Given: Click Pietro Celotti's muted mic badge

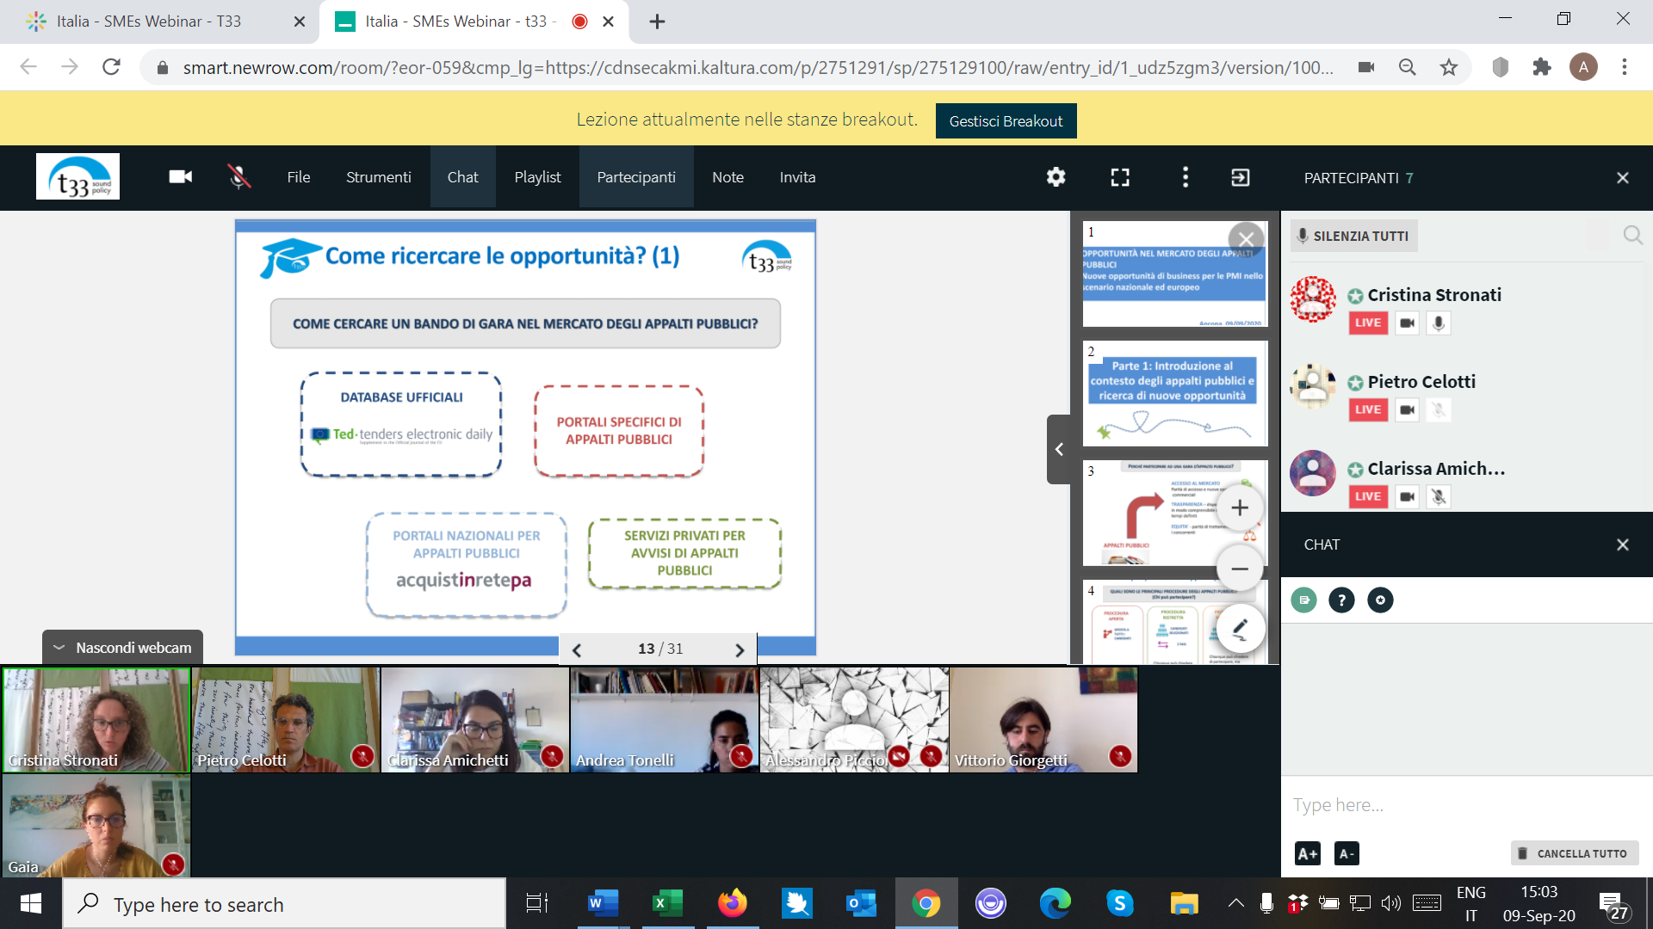Looking at the screenshot, I should coord(362,755).
